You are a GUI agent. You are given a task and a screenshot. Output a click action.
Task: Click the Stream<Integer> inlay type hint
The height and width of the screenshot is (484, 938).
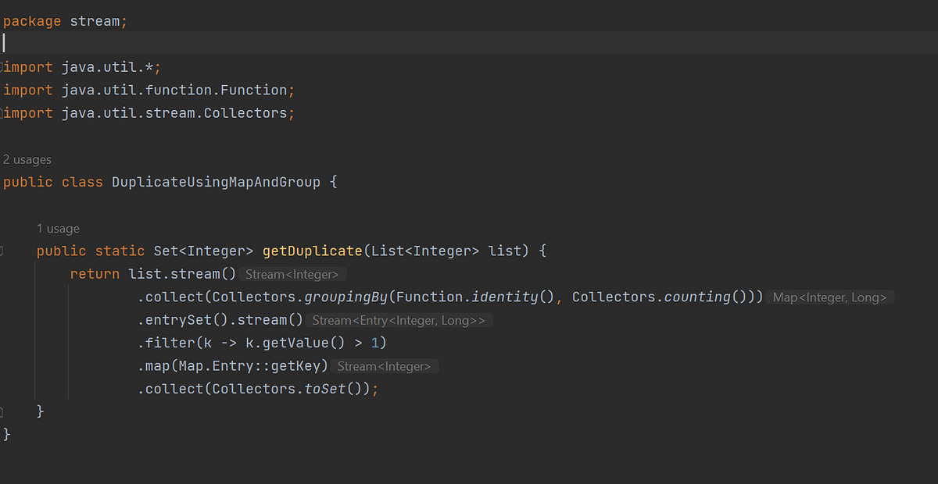coord(293,274)
